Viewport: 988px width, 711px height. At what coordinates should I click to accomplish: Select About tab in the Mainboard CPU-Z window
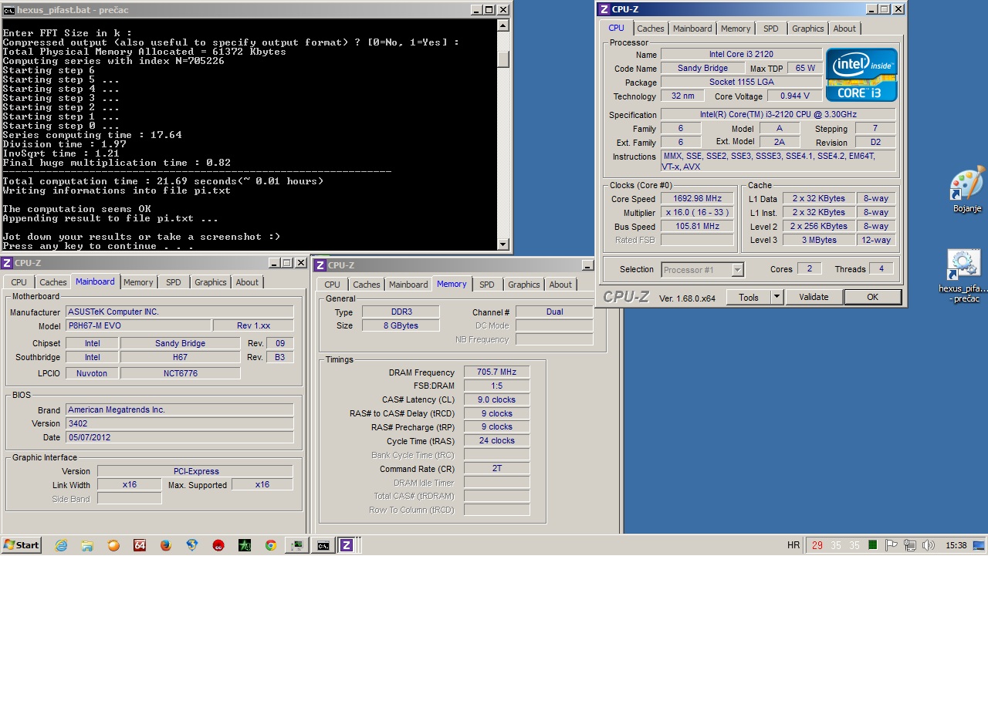point(247,282)
